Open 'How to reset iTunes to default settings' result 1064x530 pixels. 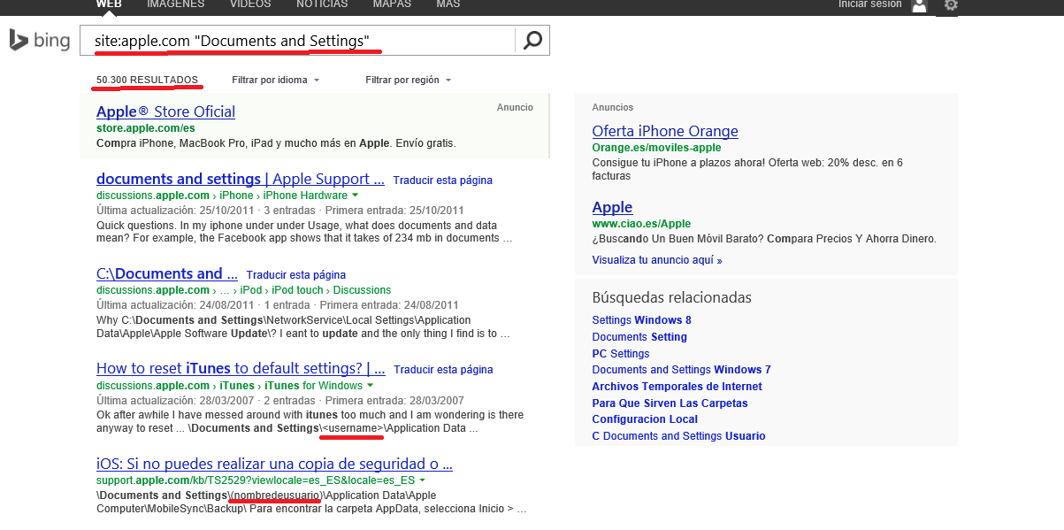[x=241, y=368]
